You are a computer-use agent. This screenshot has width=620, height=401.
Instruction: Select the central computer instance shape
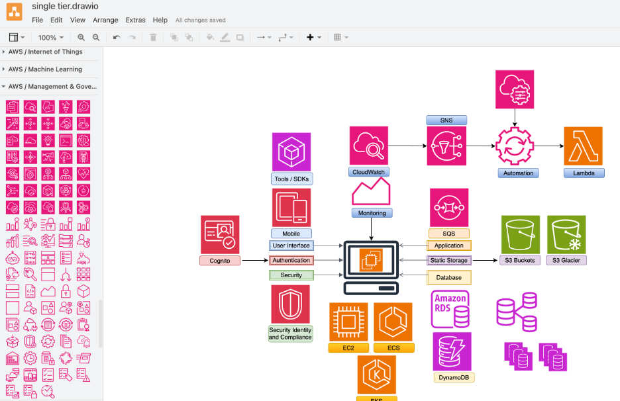(371, 268)
